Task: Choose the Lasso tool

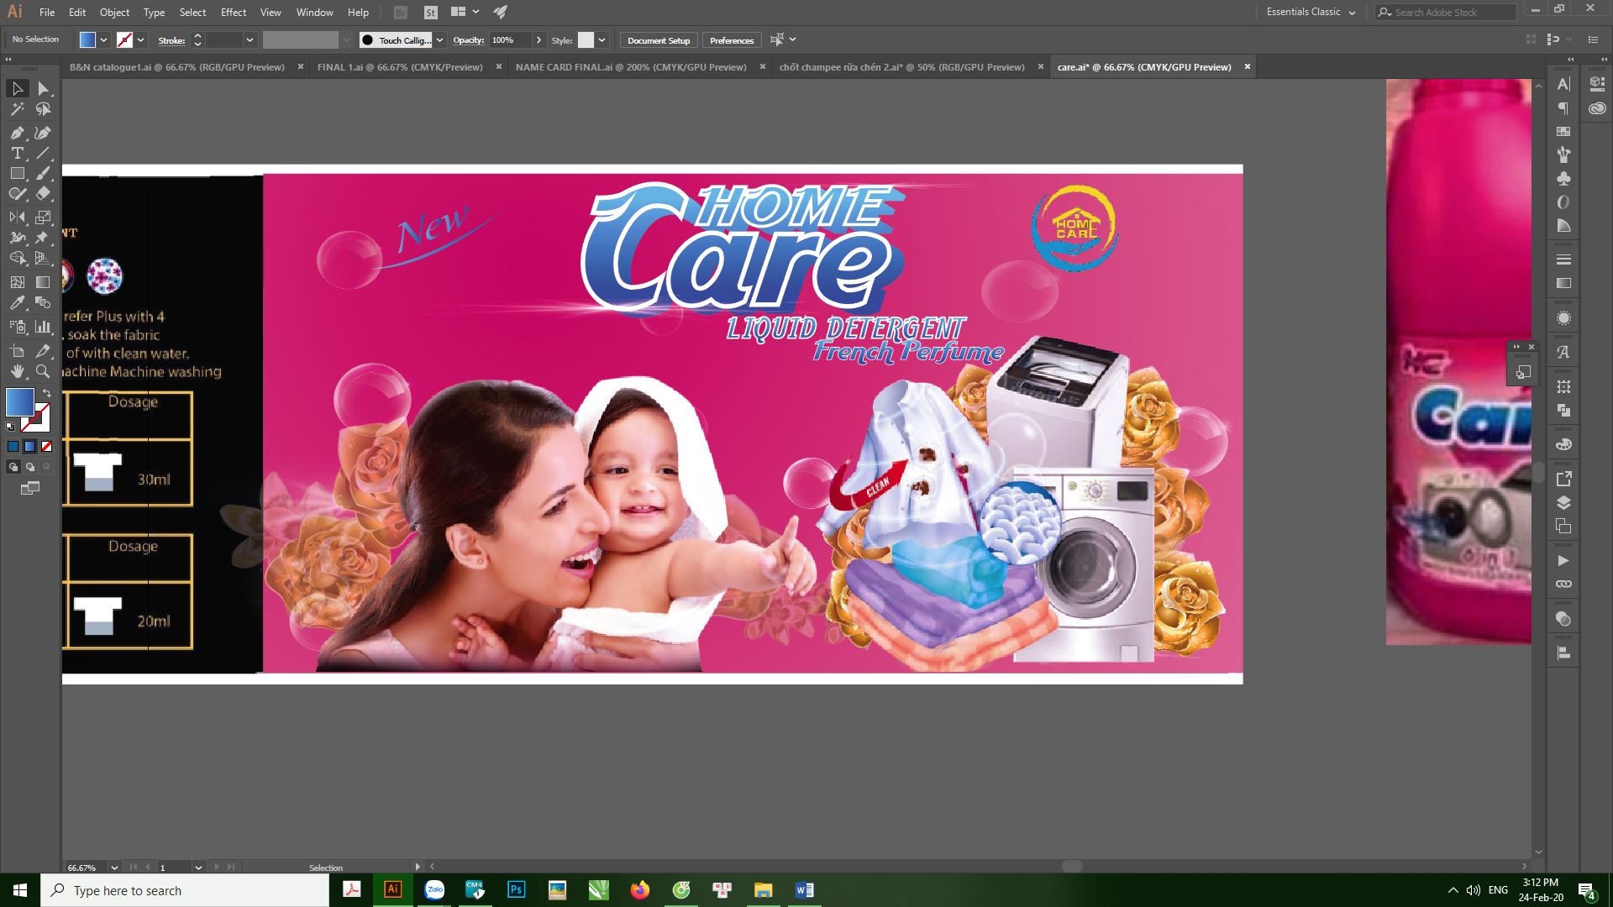Action: click(x=44, y=109)
